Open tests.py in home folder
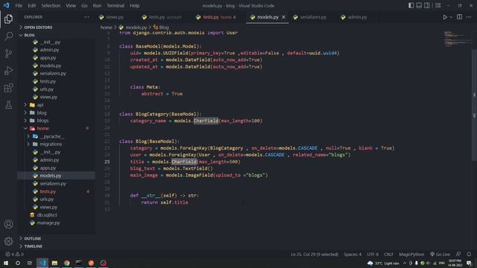 coord(56,191)
